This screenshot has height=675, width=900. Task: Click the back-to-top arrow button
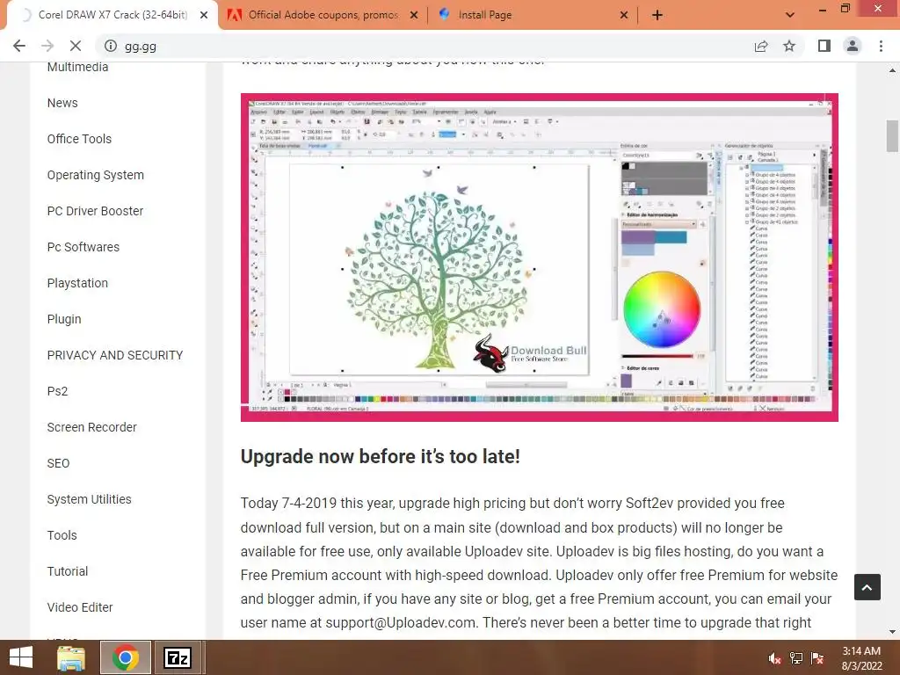[x=867, y=587]
